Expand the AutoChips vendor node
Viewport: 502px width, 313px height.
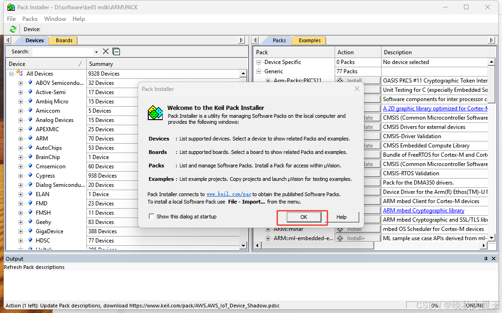pyautogui.click(x=20, y=148)
